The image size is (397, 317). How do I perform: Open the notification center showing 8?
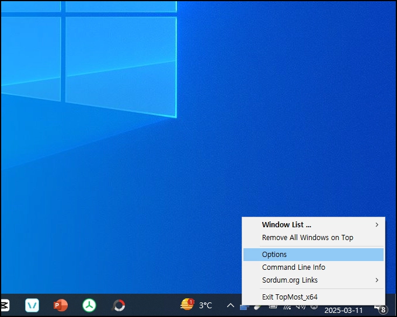(x=381, y=309)
